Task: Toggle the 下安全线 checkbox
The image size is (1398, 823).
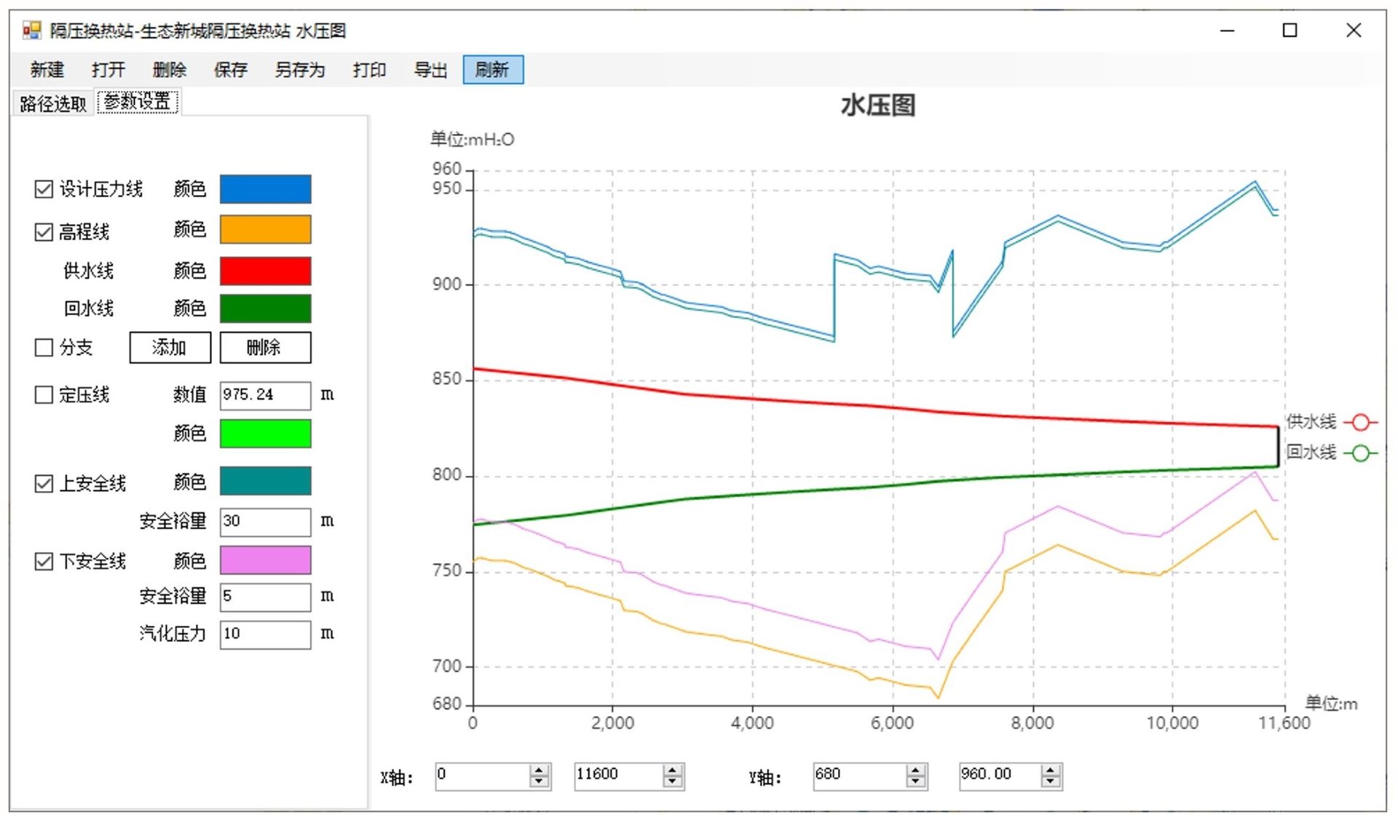Action: (44, 561)
